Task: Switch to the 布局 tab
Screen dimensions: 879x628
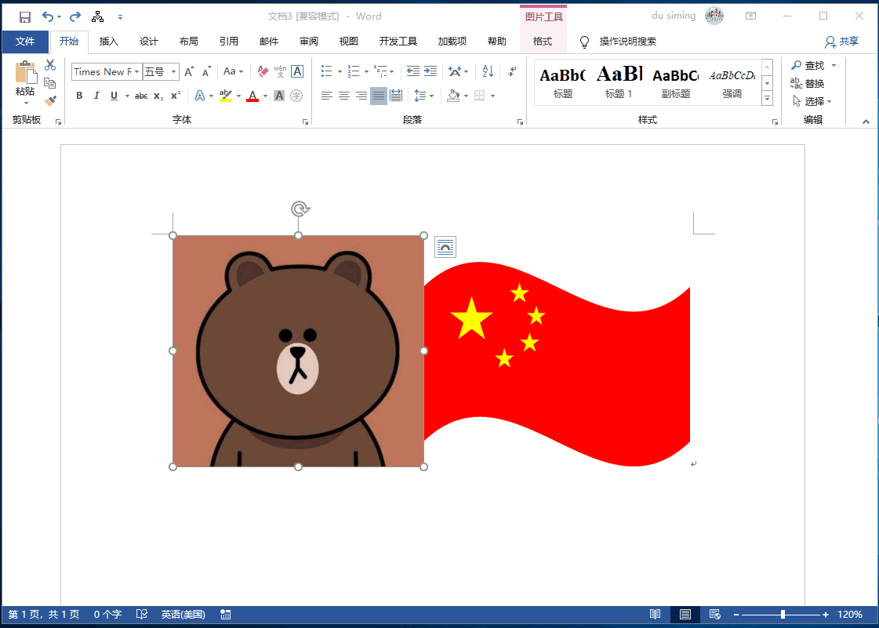Action: coord(188,42)
